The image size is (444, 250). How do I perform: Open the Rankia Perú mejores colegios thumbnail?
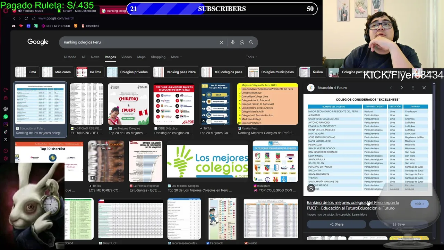[x=267, y=104]
